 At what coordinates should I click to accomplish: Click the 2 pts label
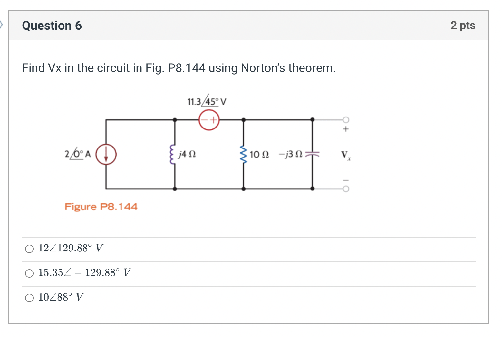(463, 25)
